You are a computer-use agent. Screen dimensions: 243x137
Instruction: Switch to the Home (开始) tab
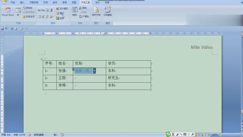pyautogui.click(x=13, y=3)
